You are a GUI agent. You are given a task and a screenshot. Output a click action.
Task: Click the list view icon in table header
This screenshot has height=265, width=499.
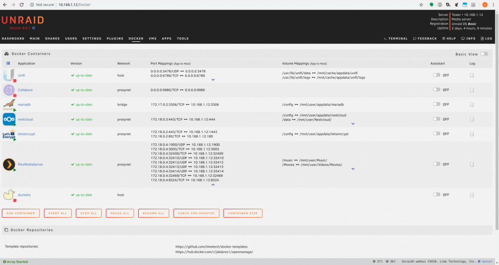(x=8, y=64)
